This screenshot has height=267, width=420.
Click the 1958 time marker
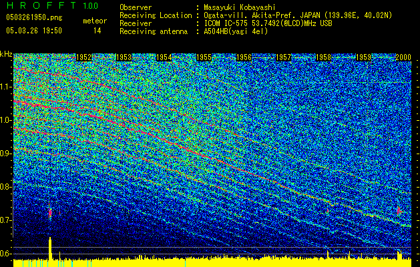324,57
